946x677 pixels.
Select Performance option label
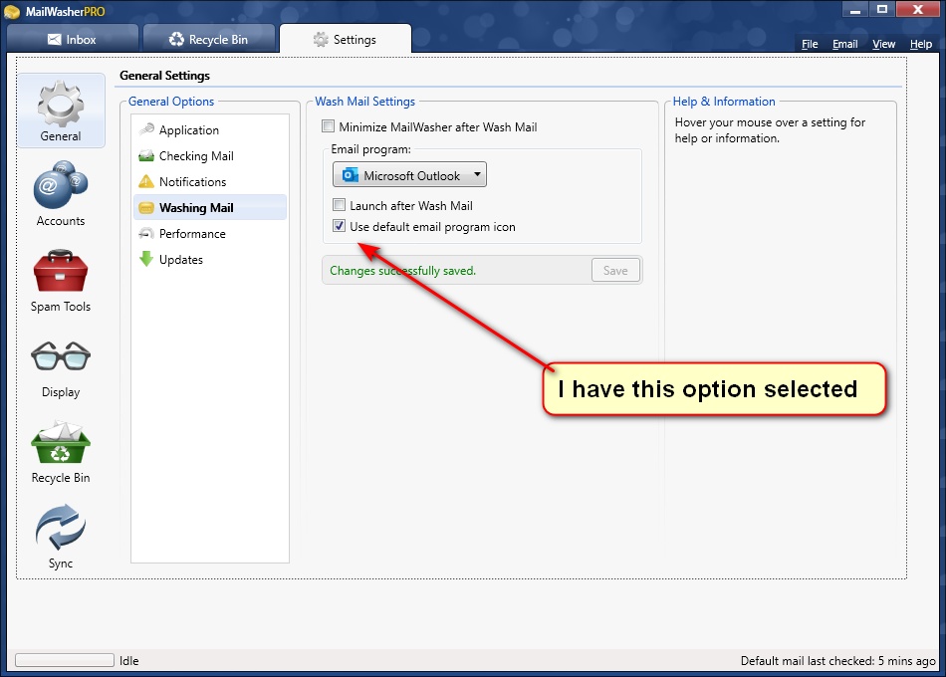pyautogui.click(x=192, y=234)
